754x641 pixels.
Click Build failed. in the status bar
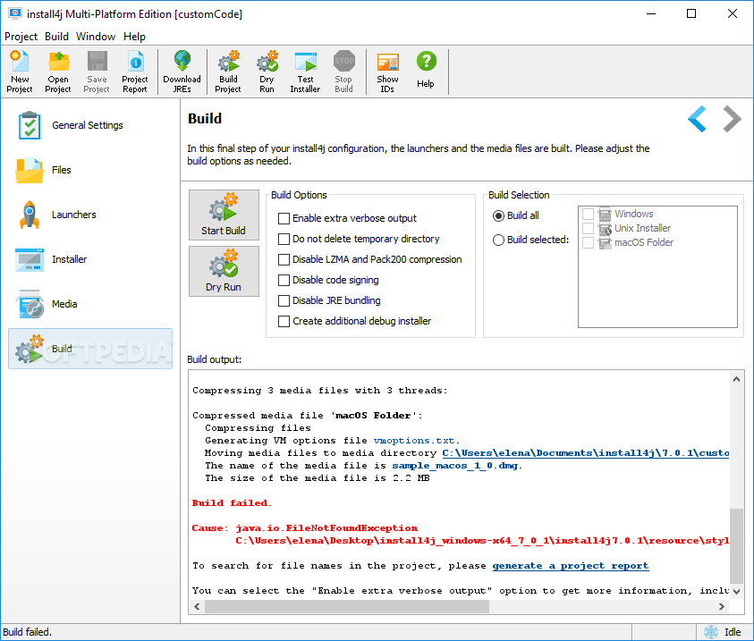28,632
